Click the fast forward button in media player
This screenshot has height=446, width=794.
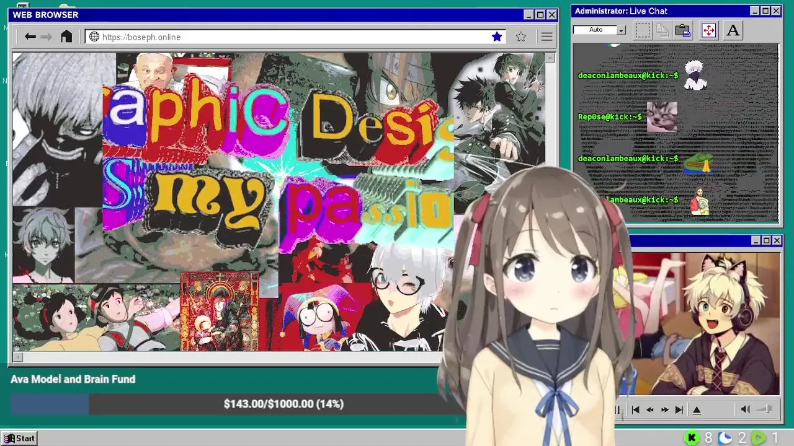point(664,409)
